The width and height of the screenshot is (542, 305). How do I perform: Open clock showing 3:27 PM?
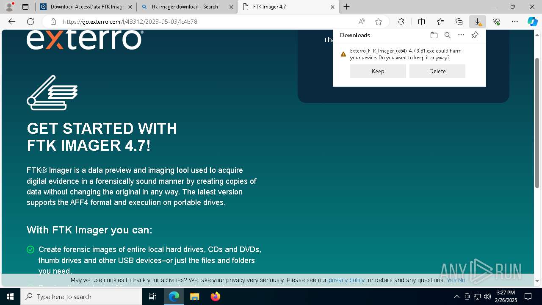tap(506, 297)
